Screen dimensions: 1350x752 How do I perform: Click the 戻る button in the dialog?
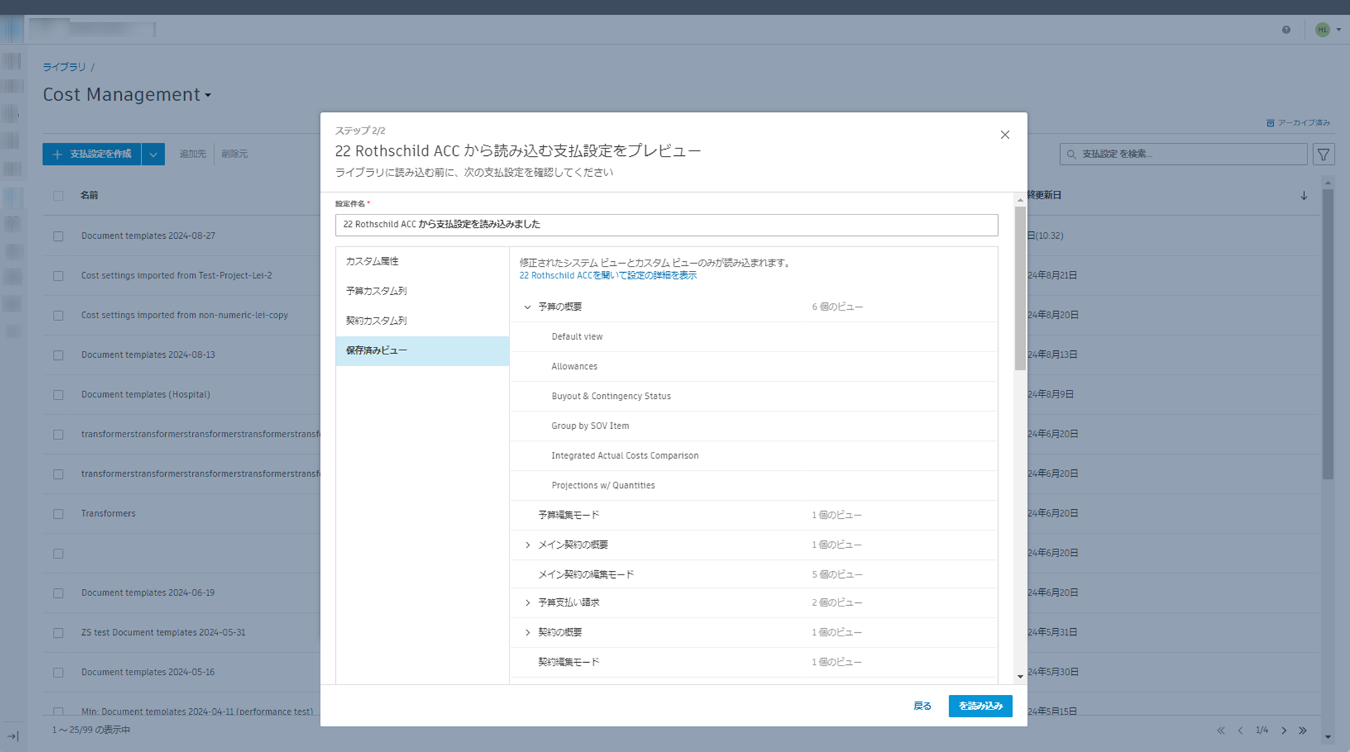922,705
